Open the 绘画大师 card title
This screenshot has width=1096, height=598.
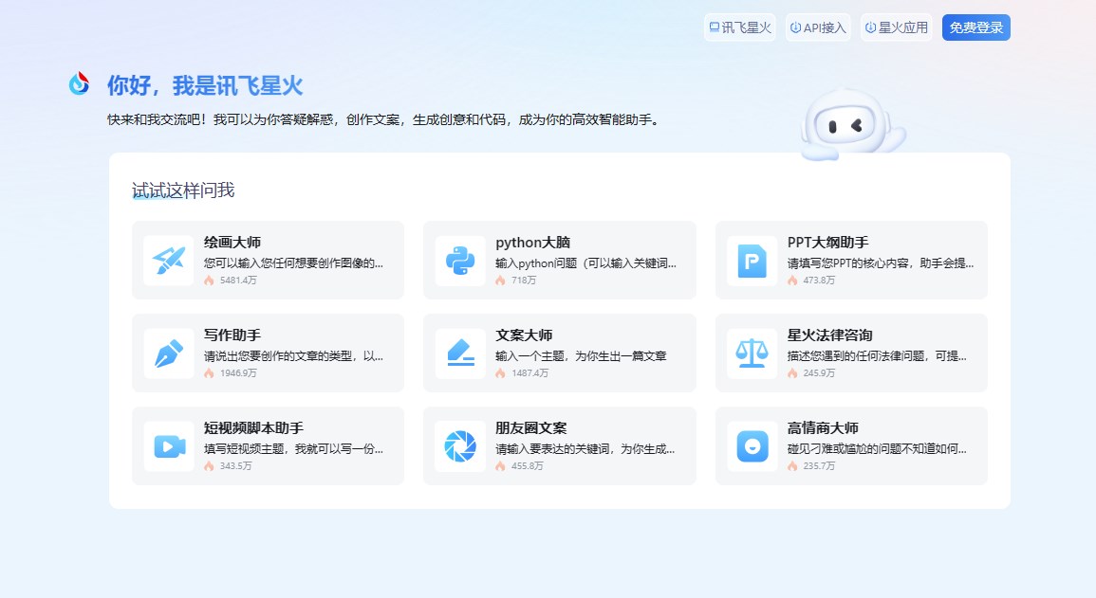(232, 242)
